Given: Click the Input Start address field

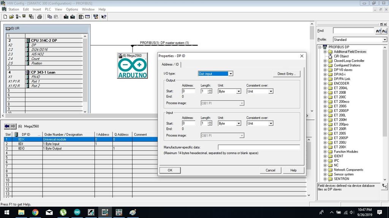Looking at the screenshot, I should click(x=188, y=123).
